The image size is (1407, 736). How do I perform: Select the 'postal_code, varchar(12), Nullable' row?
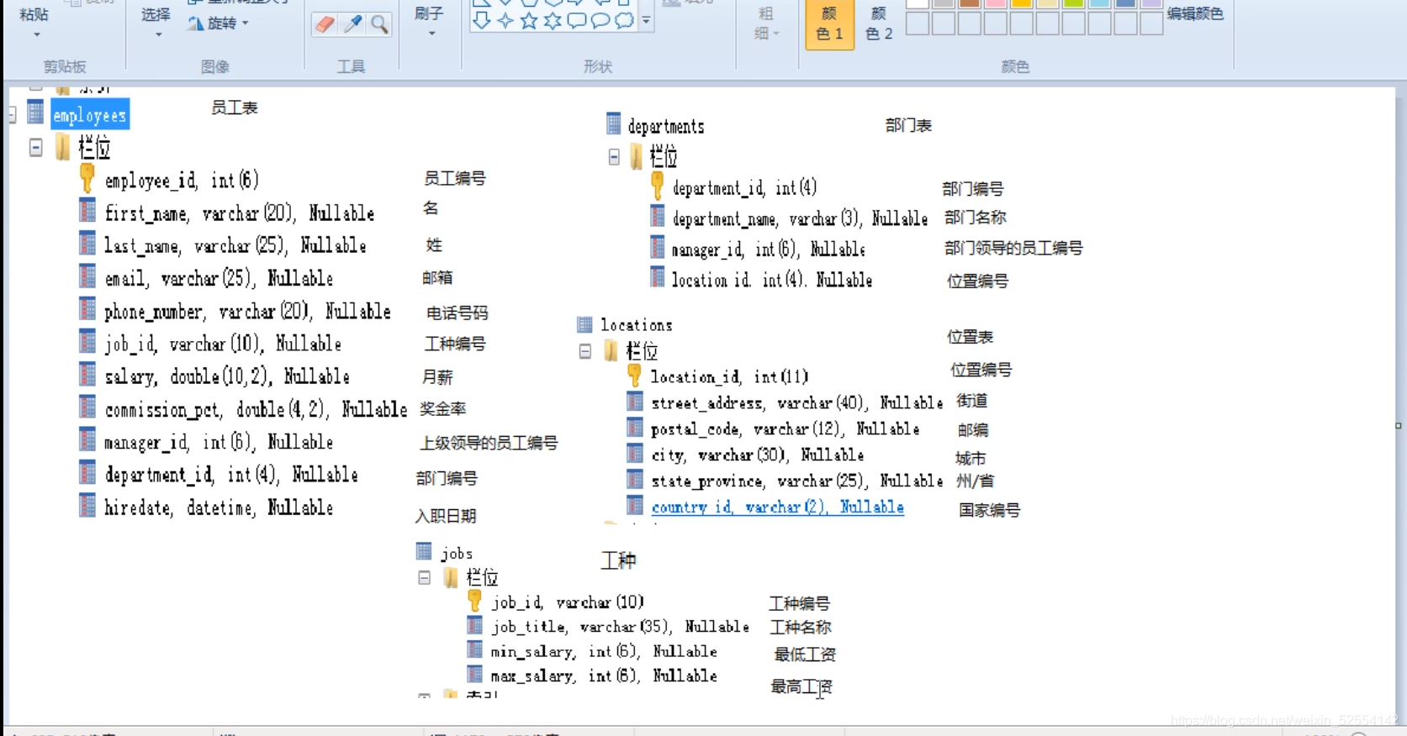[x=785, y=428]
